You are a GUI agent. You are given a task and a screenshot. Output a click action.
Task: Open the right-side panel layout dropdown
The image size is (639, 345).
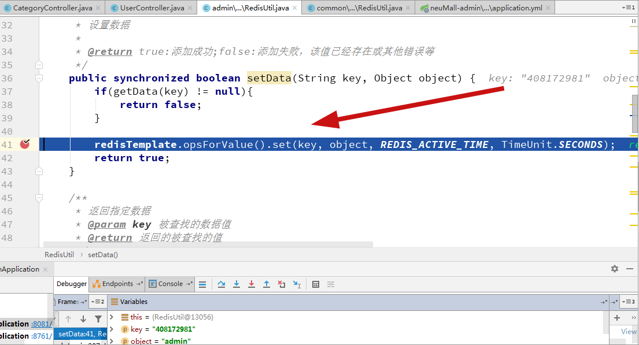[x=628, y=302]
